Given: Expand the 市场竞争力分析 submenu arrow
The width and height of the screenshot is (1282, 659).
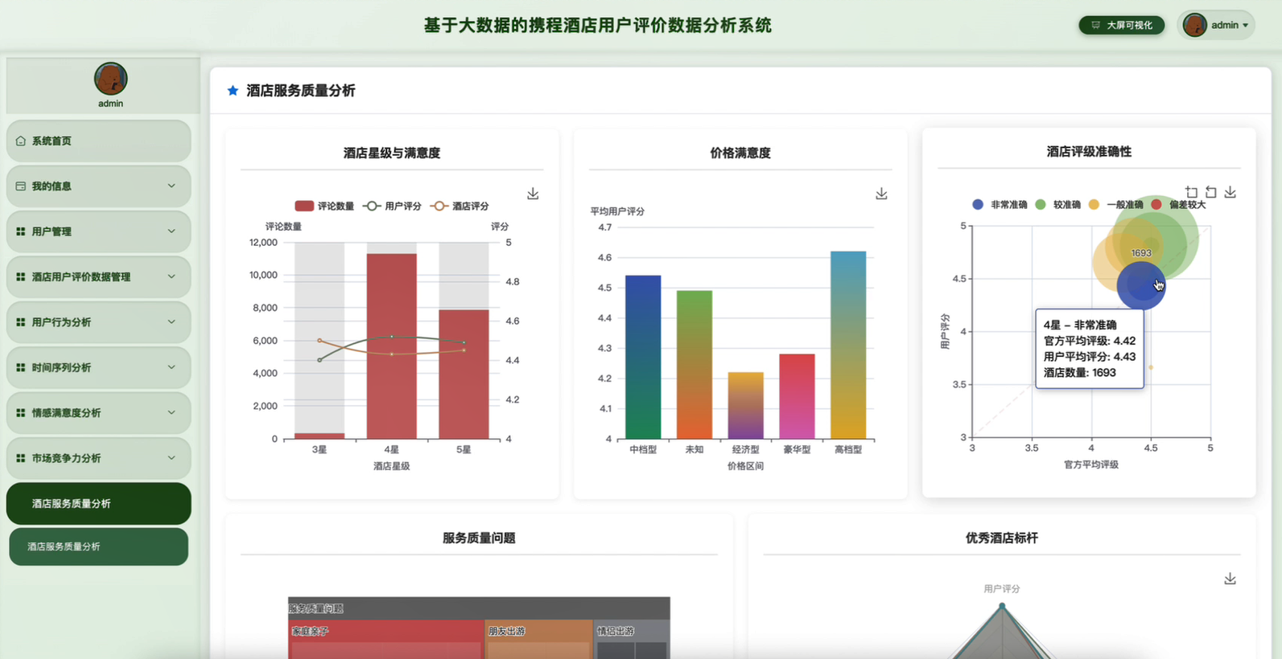Looking at the screenshot, I should coord(171,458).
